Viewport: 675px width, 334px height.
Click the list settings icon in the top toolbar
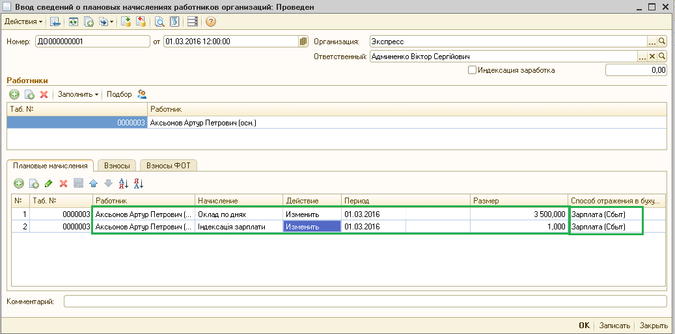(193, 21)
